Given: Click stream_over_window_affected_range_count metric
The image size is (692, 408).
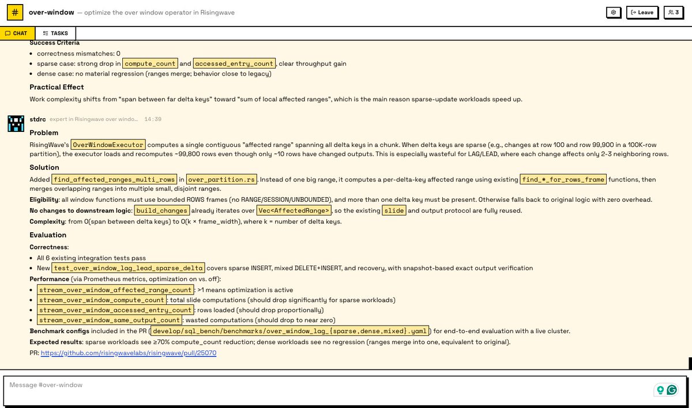Looking at the screenshot, I should pyautogui.click(x=115, y=290).
